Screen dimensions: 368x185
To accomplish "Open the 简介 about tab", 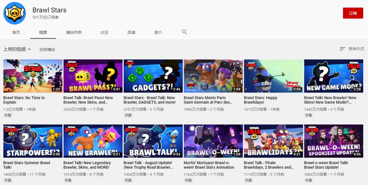I will [x=158, y=32].
